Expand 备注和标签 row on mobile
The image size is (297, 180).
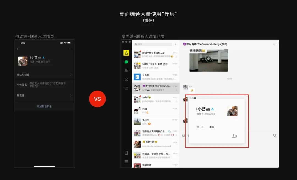click(x=44, y=75)
